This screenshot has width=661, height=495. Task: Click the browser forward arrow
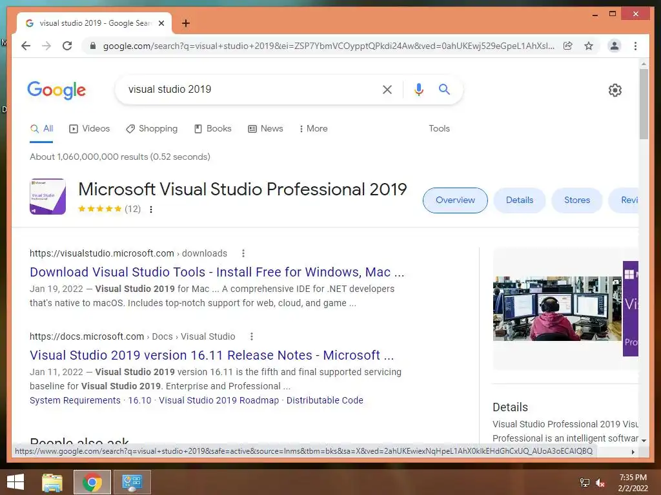(x=46, y=46)
